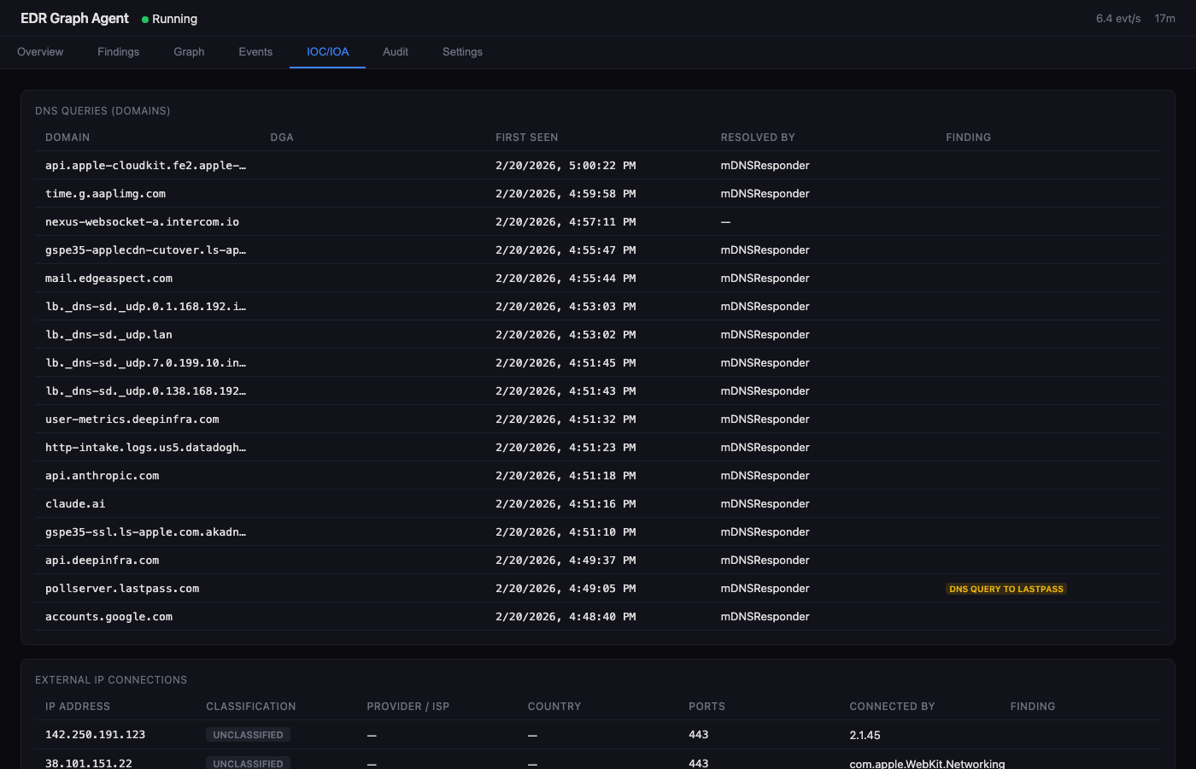Select the user-metrics.deepinfra.com domain
The image size is (1196, 769).
[132, 420]
